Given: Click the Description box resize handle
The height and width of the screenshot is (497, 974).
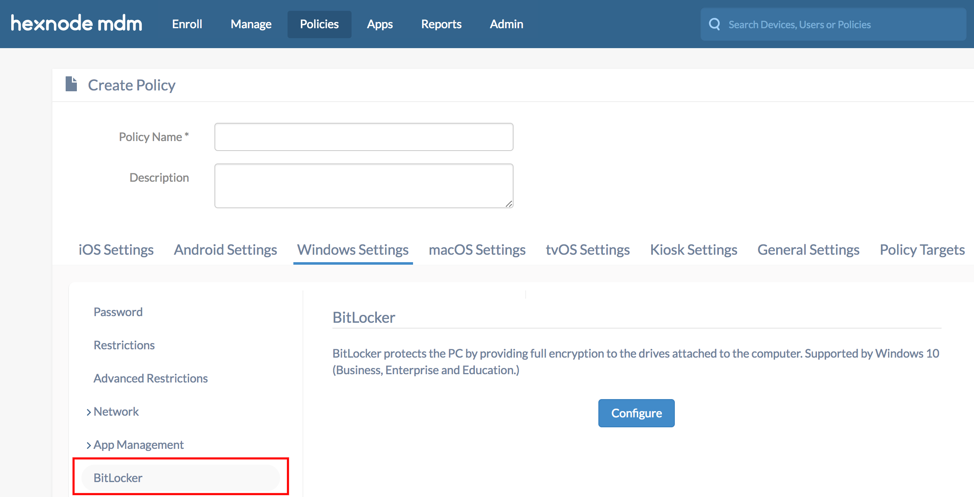Looking at the screenshot, I should tap(509, 204).
